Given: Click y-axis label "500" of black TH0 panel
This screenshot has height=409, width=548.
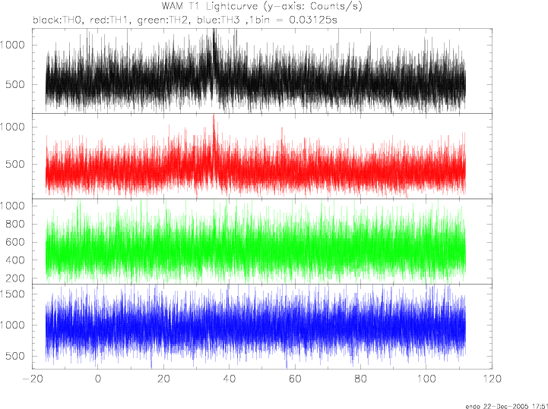Looking at the screenshot, I should tap(15, 84).
